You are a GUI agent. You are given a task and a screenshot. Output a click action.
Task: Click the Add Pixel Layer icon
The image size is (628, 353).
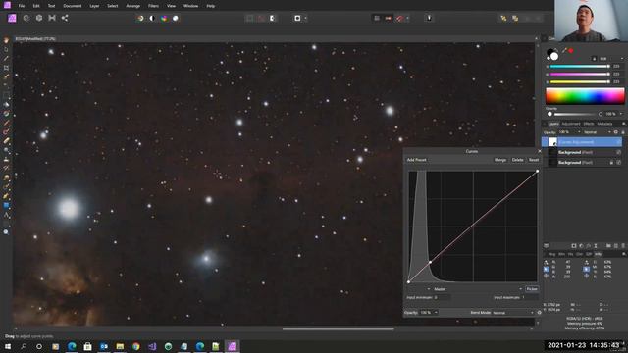[x=616, y=246]
